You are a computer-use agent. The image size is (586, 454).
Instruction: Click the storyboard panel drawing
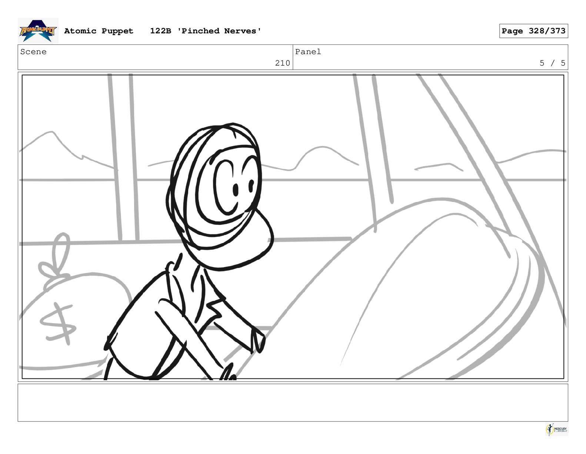293,227
